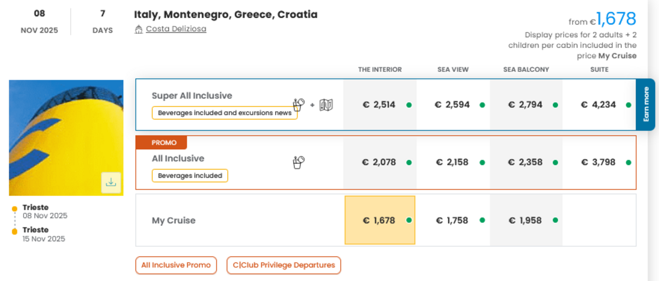
Task: Click the drinks icon in All Inclusive row
Action: point(299,162)
